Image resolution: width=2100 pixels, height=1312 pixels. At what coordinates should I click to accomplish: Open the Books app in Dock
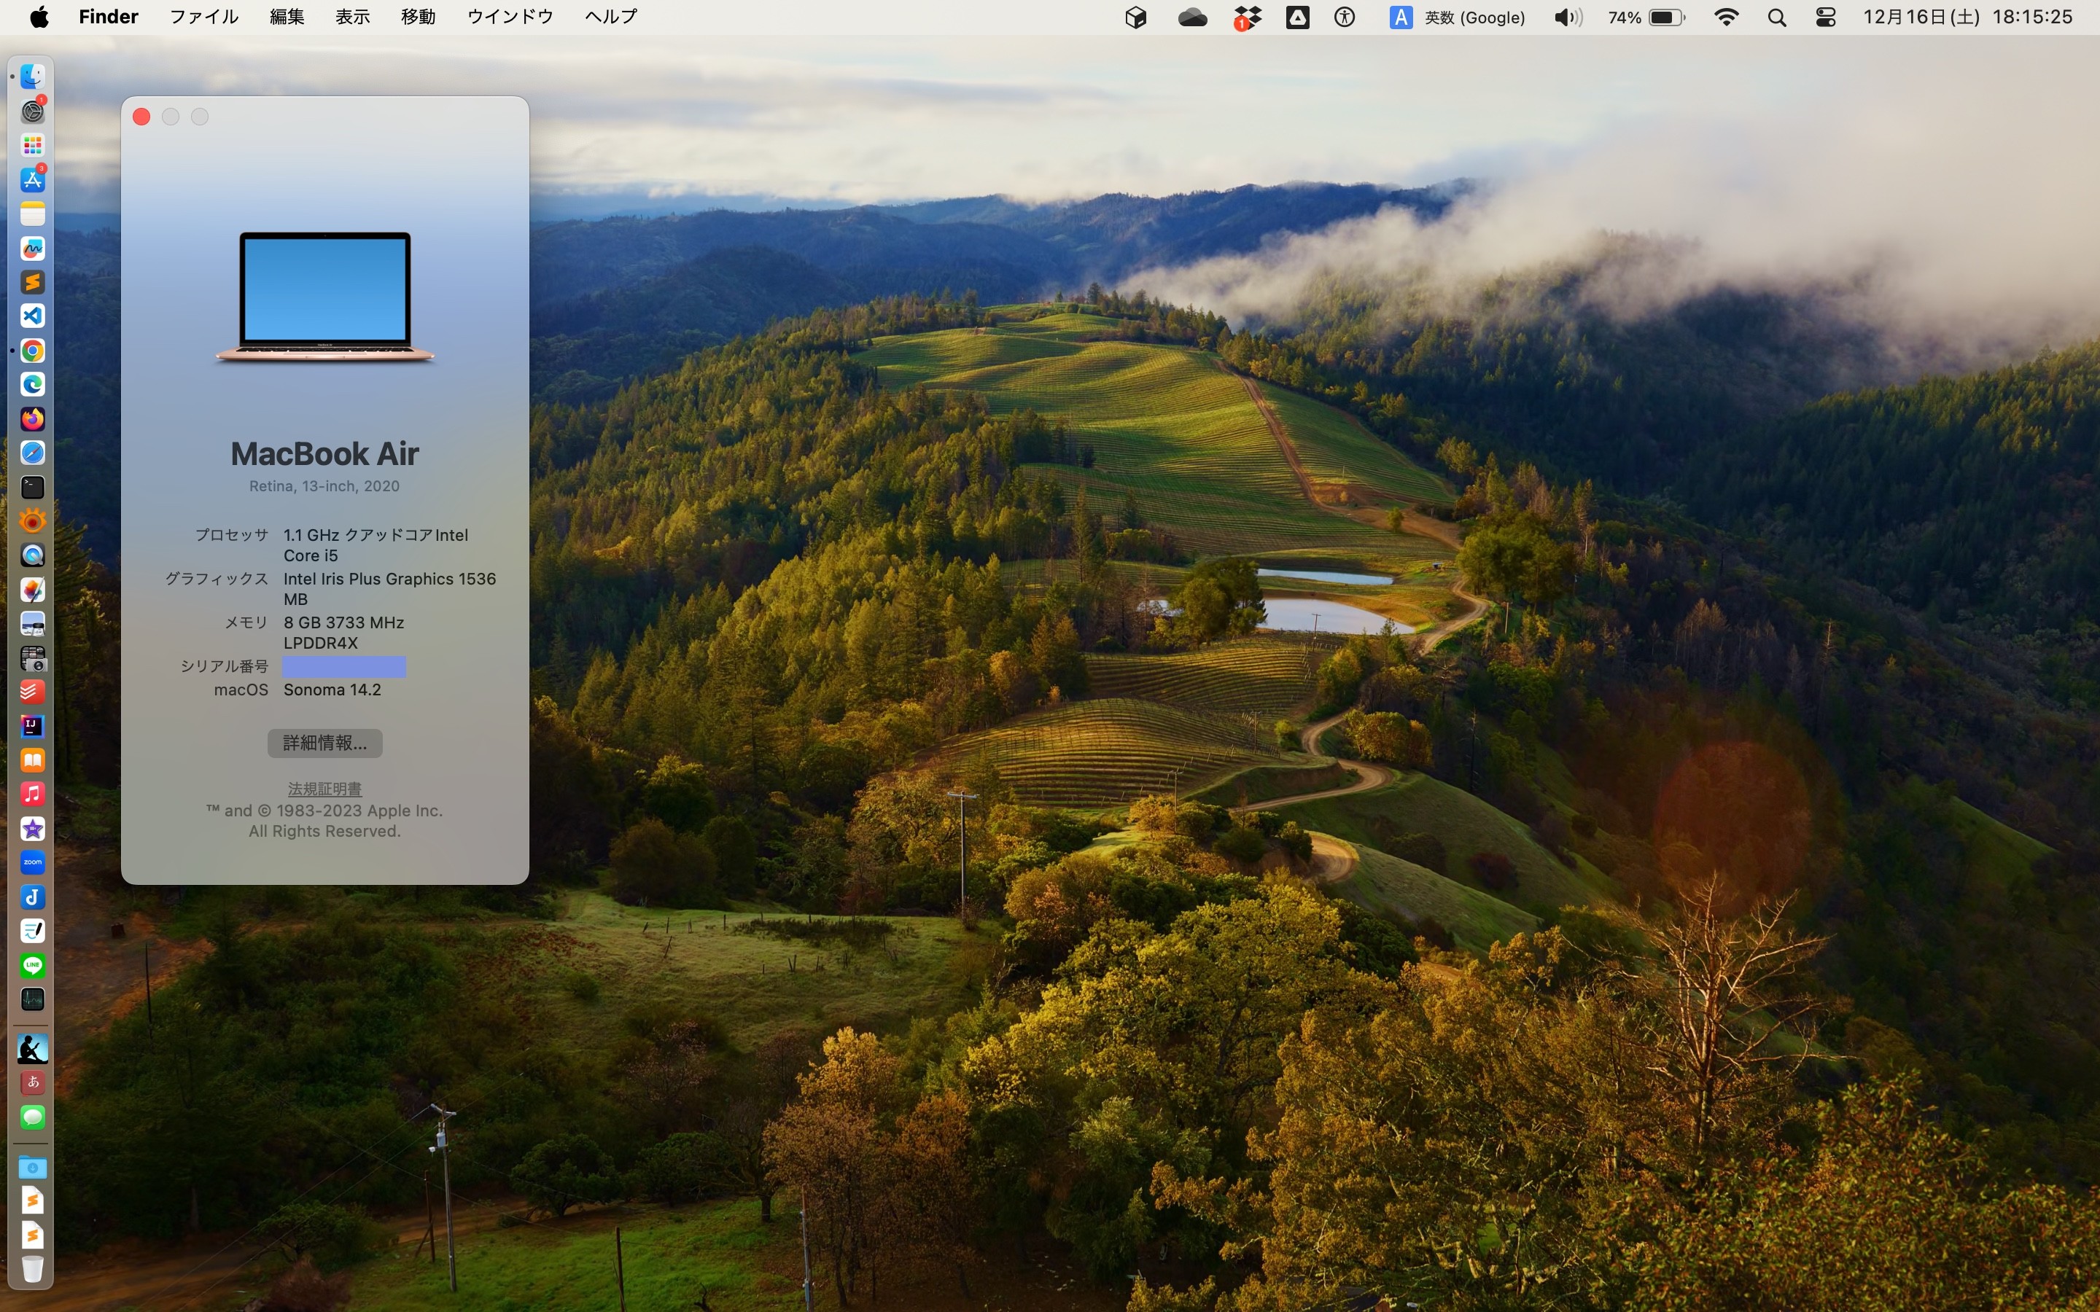(x=33, y=760)
